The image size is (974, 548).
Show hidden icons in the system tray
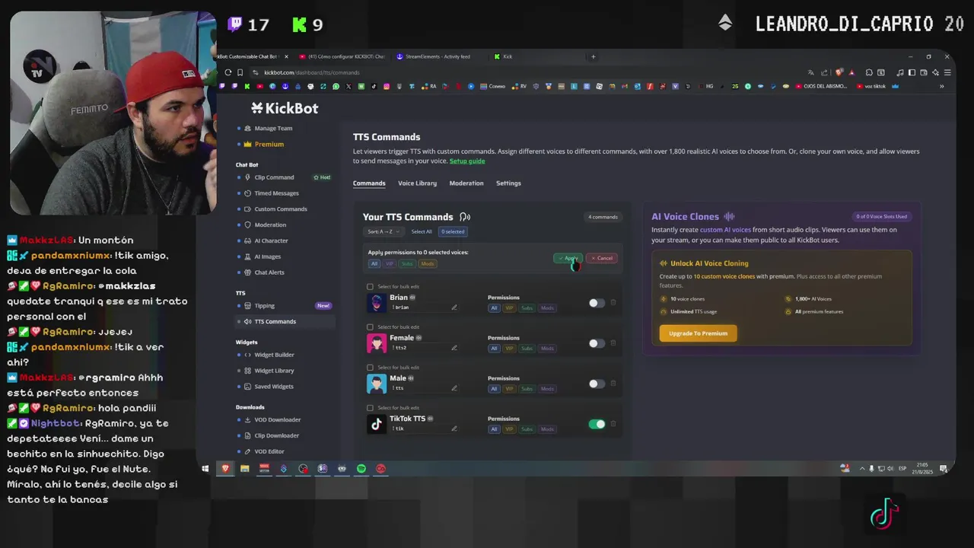(x=861, y=468)
